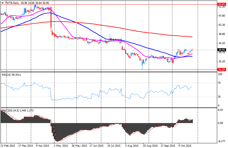Screen dimensions: 228x148
Task: Select the RSI(14) 59.3511 indicator label
Action: 11,75
